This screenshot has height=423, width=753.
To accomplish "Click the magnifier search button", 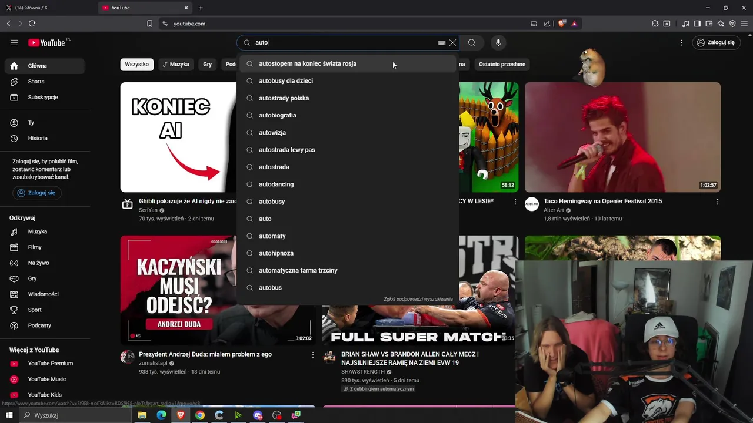I will click(472, 43).
